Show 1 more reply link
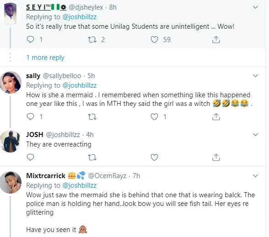 point(45,58)
